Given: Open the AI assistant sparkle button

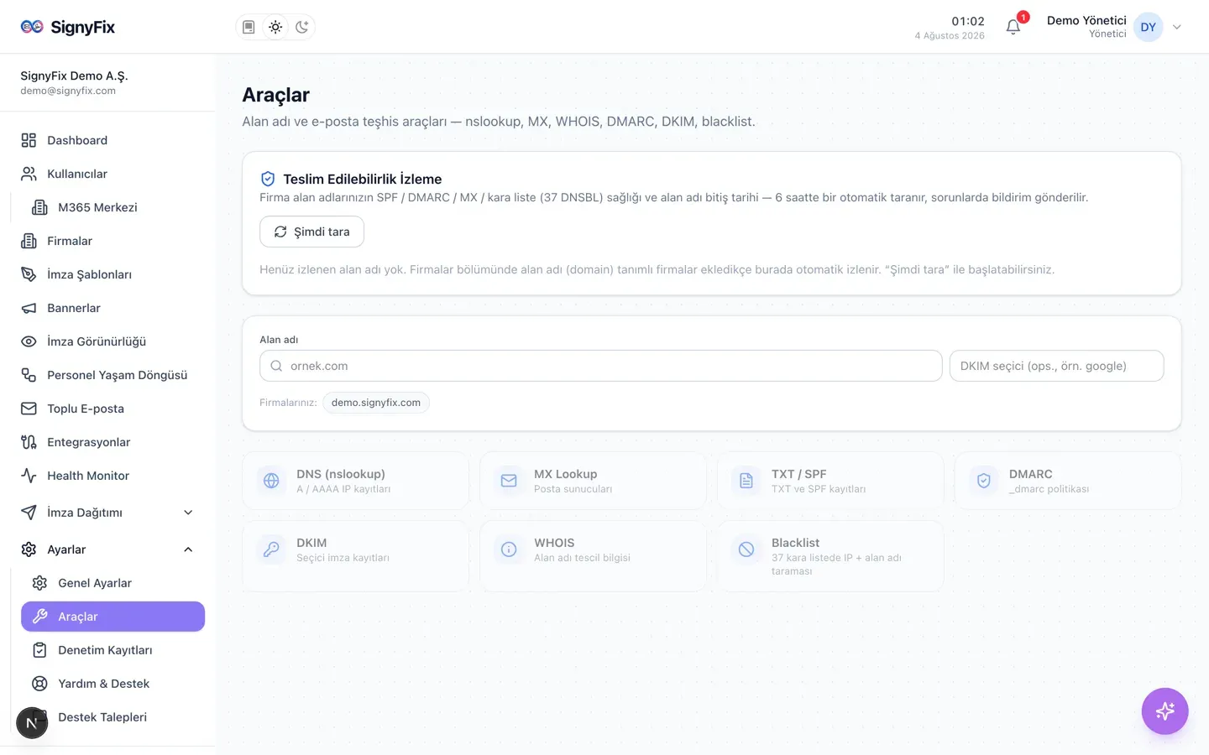Looking at the screenshot, I should 1165,711.
